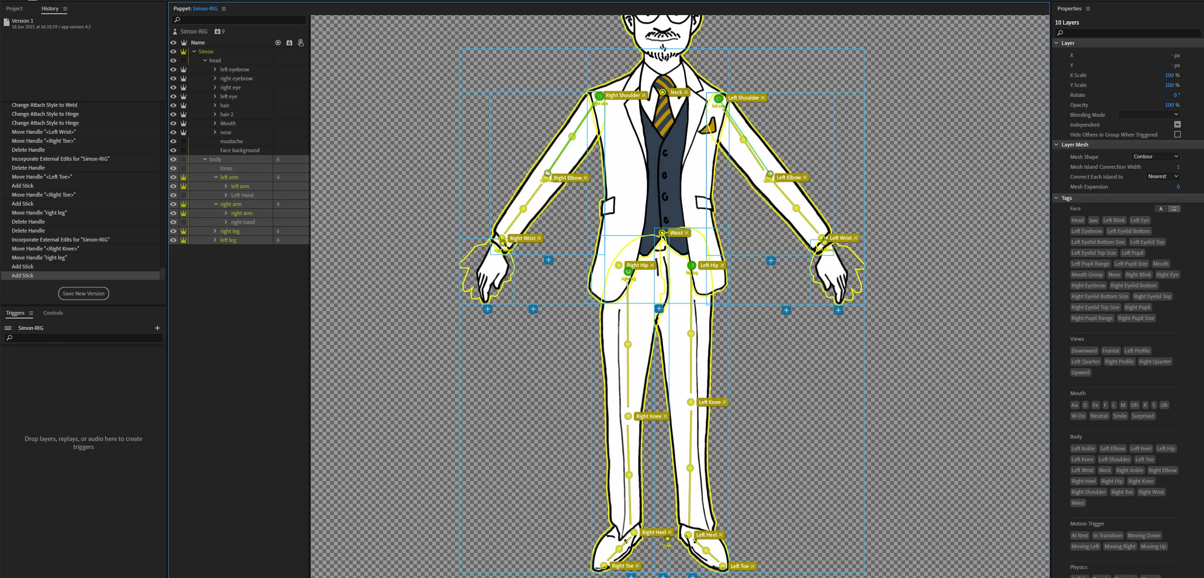
Task: Click the crown icon beside left arm group
Action: point(183,177)
